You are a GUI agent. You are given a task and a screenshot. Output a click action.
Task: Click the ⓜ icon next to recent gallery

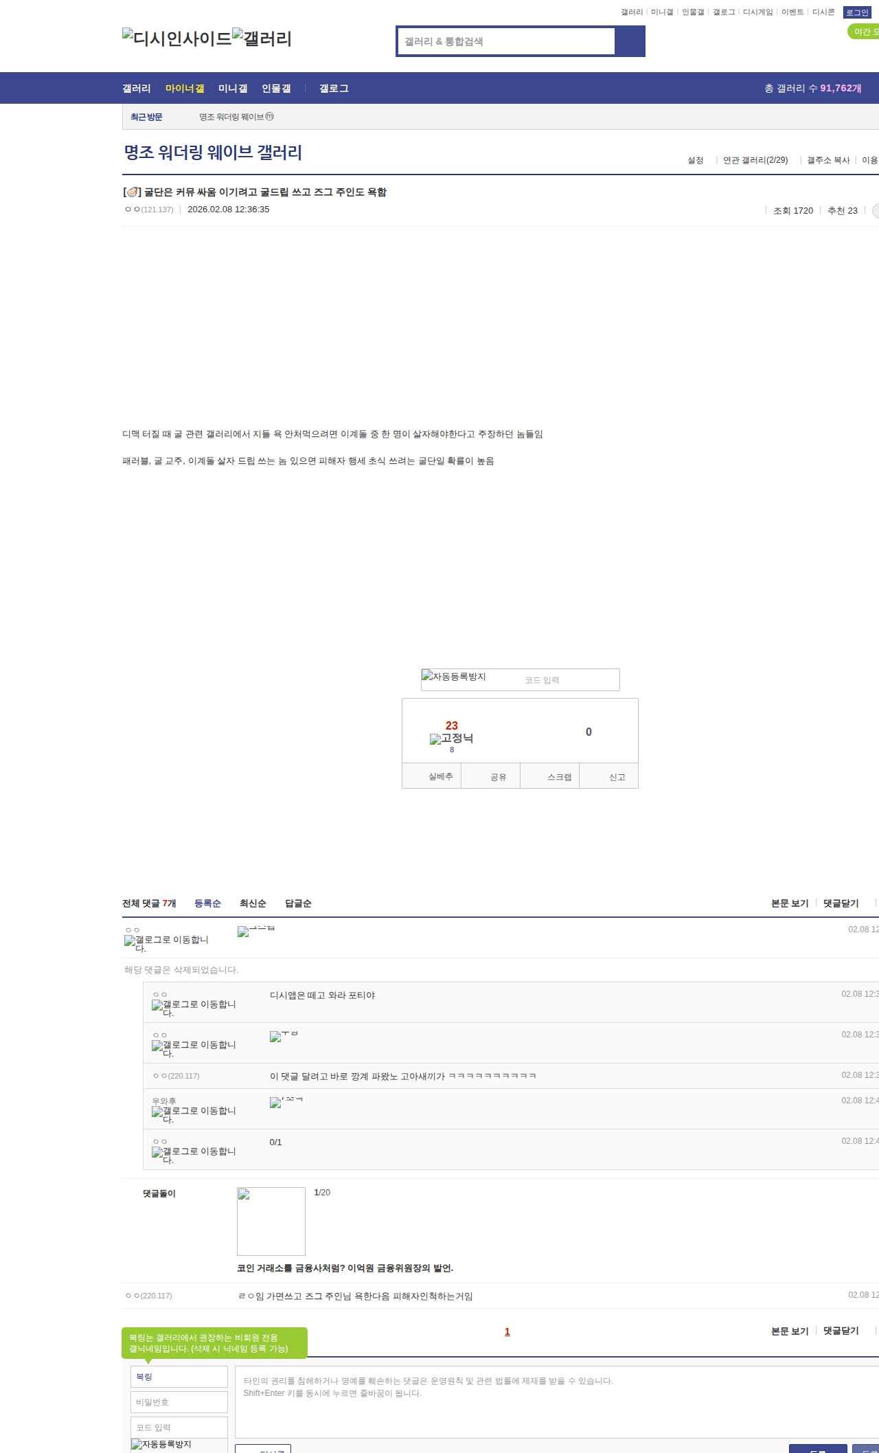click(x=270, y=117)
